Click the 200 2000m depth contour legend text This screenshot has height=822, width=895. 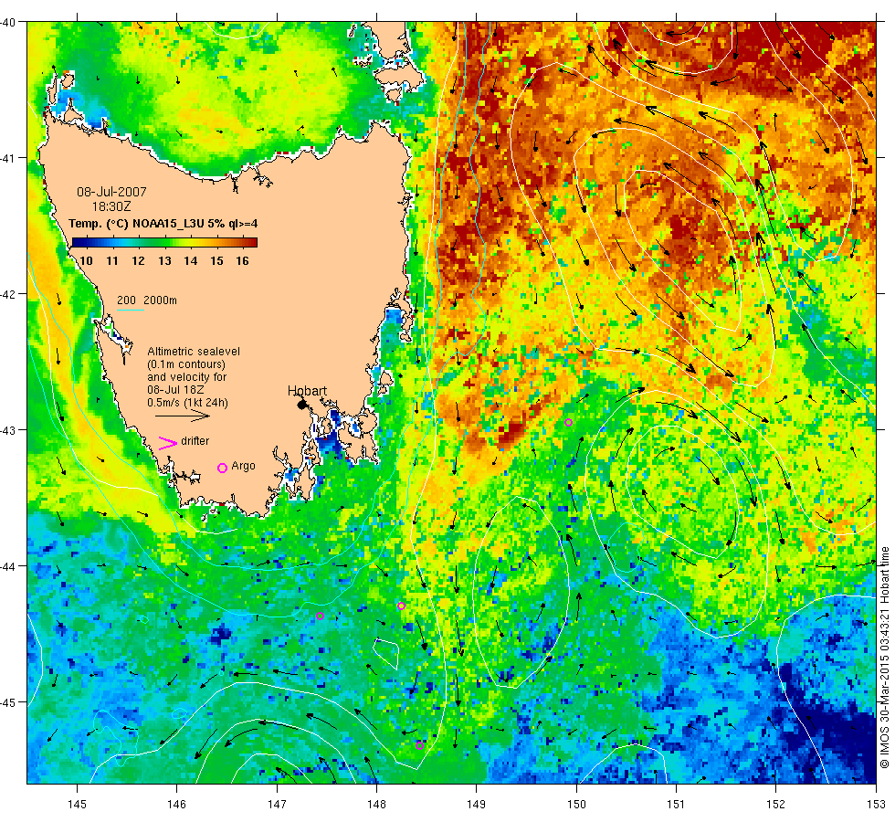click(x=147, y=300)
